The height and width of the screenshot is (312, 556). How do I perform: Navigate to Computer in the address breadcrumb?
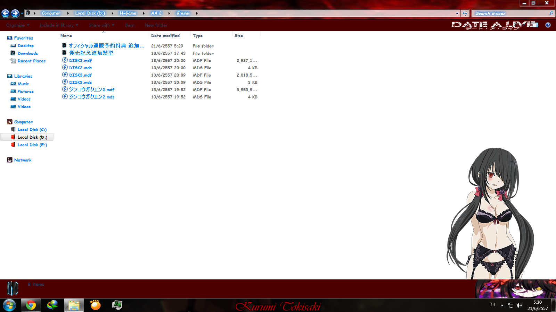point(51,13)
